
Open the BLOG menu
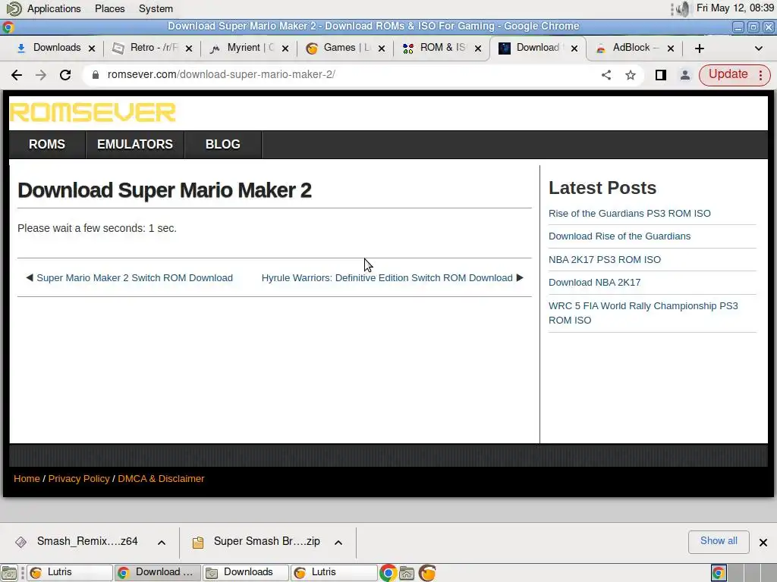(x=223, y=144)
